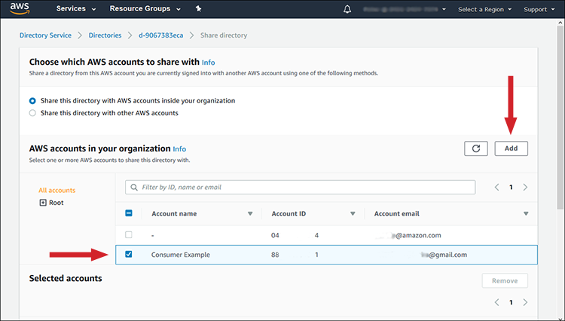The width and height of the screenshot is (565, 321).
Task: Go to Directories breadcrumb
Action: tap(105, 35)
